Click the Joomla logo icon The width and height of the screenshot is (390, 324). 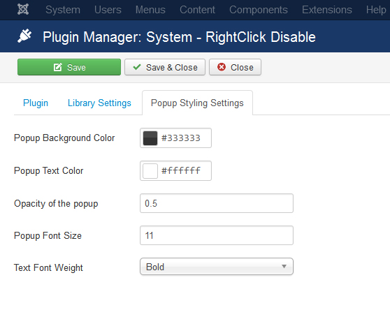(23, 10)
